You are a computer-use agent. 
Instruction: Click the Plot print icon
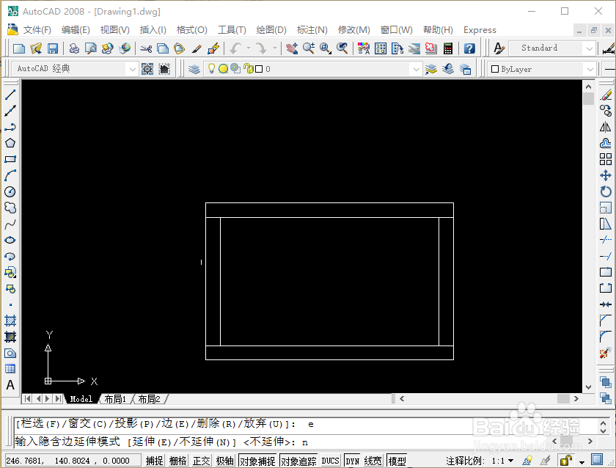click(74, 48)
